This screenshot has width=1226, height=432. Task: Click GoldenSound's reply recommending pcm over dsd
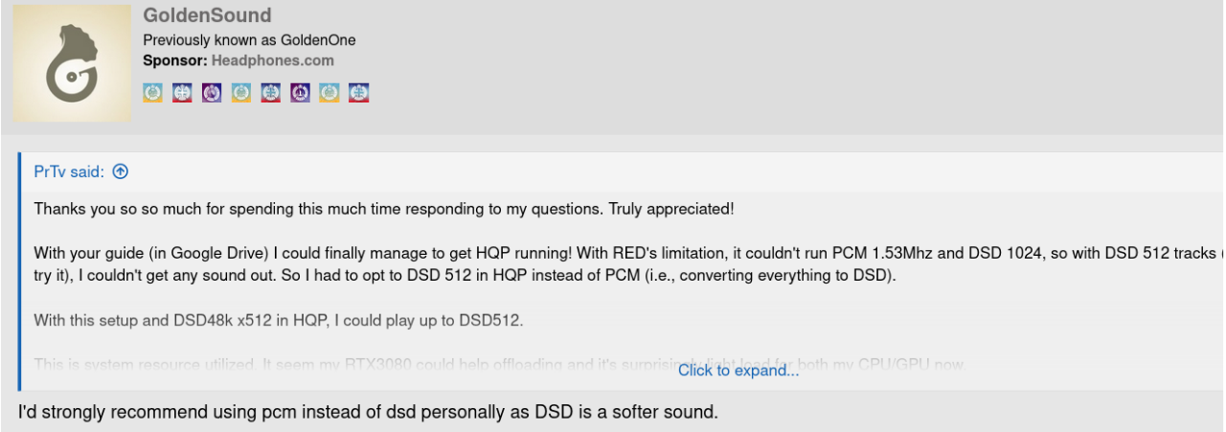[368, 413]
